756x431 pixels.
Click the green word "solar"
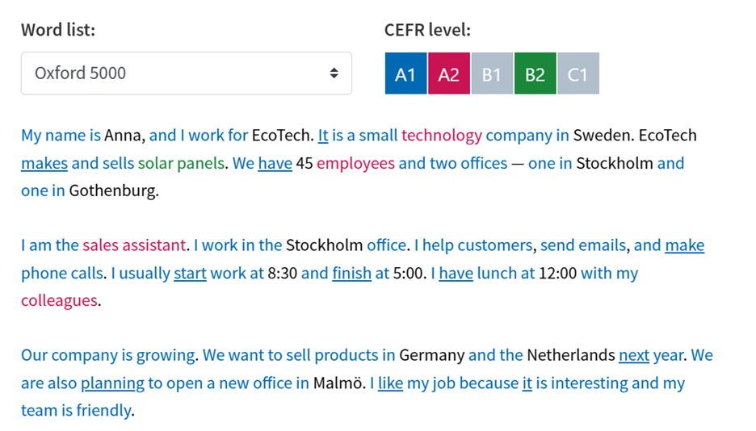click(x=156, y=163)
